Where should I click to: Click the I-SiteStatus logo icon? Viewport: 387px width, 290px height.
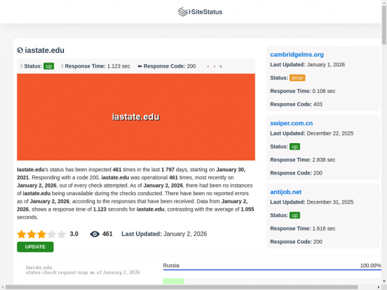tap(183, 12)
